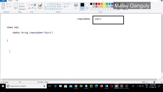This screenshot has width=163, height=92.
Task: Choose the Rounded rectangular callout shape
Action: point(55,9)
